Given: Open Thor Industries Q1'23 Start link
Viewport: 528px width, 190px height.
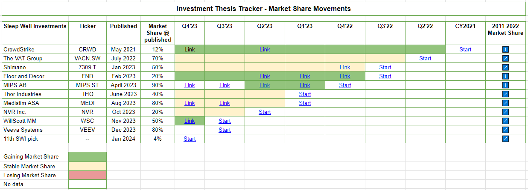Looking at the screenshot, I should pyautogui.click(x=305, y=94).
